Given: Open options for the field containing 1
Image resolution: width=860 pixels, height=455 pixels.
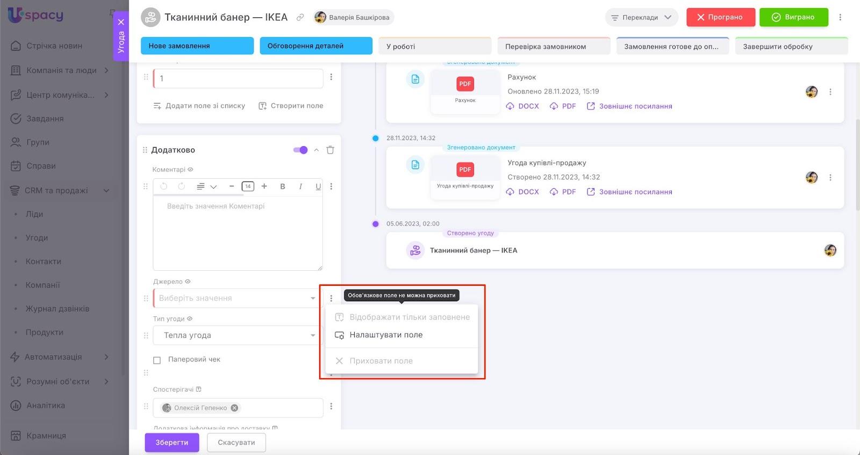Looking at the screenshot, I should pyautogui.click(x=331, y=77).
